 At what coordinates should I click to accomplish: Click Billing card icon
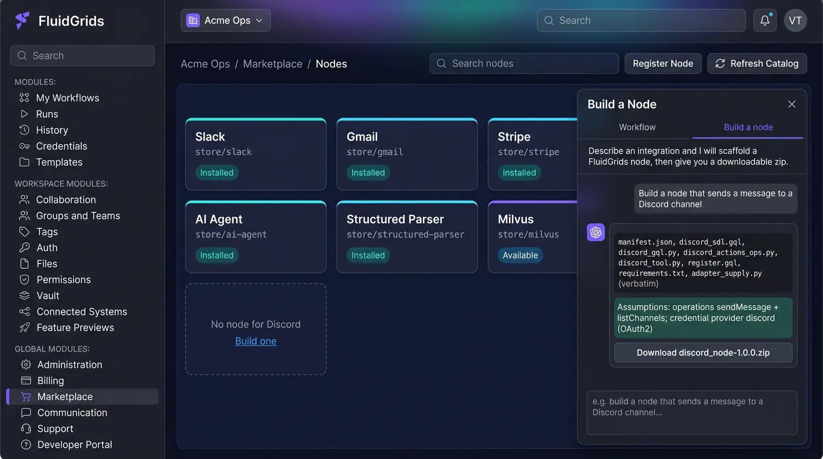pyautogui.click(x=26, y=380)
